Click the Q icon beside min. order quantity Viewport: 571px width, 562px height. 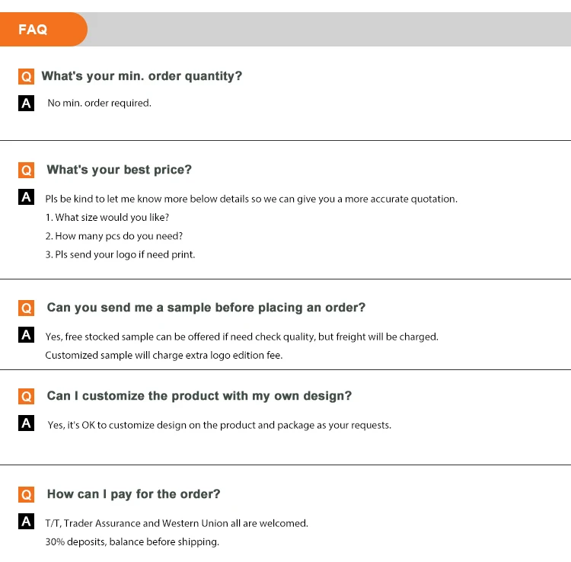click(x=27, y=77)
